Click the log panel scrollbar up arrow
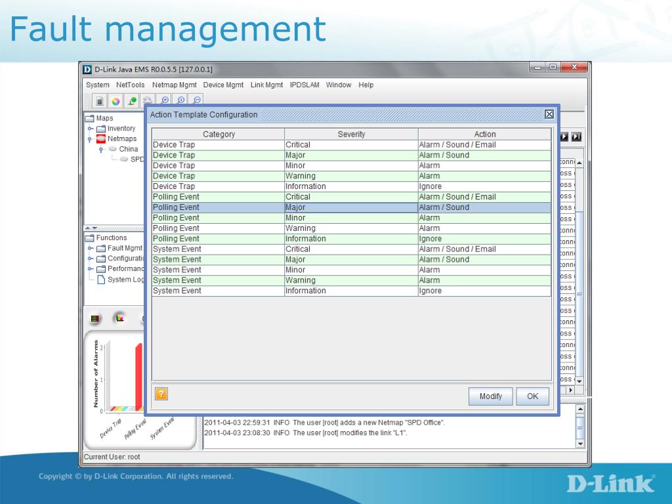Viewport: 672px width, 504px height. tap(580, 409)
